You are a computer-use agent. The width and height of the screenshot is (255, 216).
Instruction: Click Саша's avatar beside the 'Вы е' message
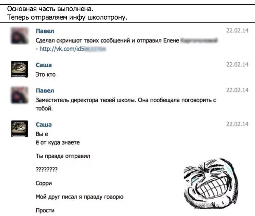pyautogui.click(x=20, y=129)
